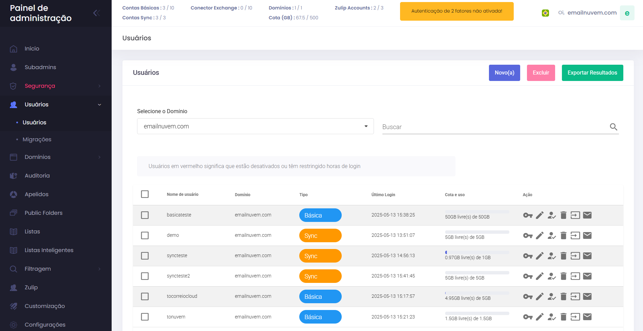This screenshot has height=331, width=643.
Task: Collapse the sidebar with double-chevron icon
Action: click(97, 13)
